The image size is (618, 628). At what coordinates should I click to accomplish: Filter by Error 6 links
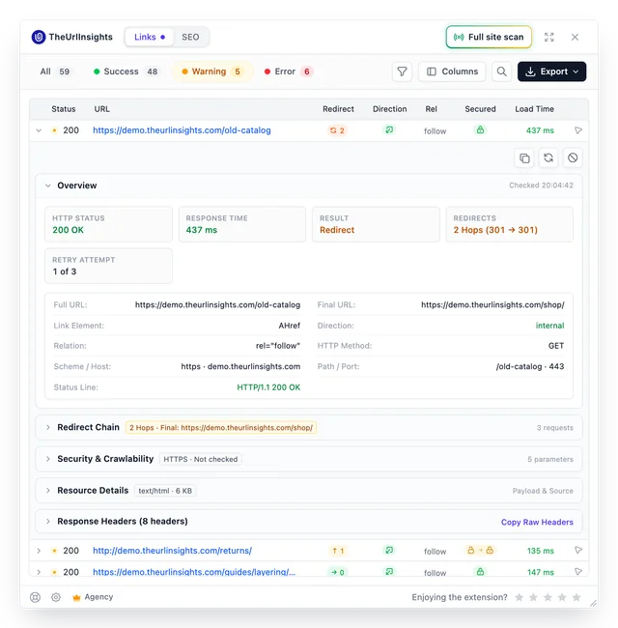pyautogui.click(x=288, y=71)
